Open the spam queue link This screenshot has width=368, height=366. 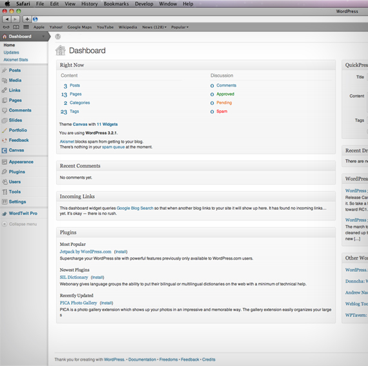[x=113, y=147]
